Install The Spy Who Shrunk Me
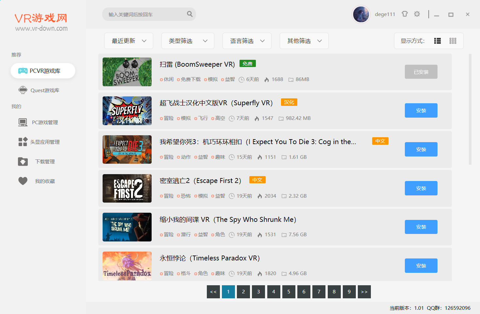The image size is (480, 314). 421,227
